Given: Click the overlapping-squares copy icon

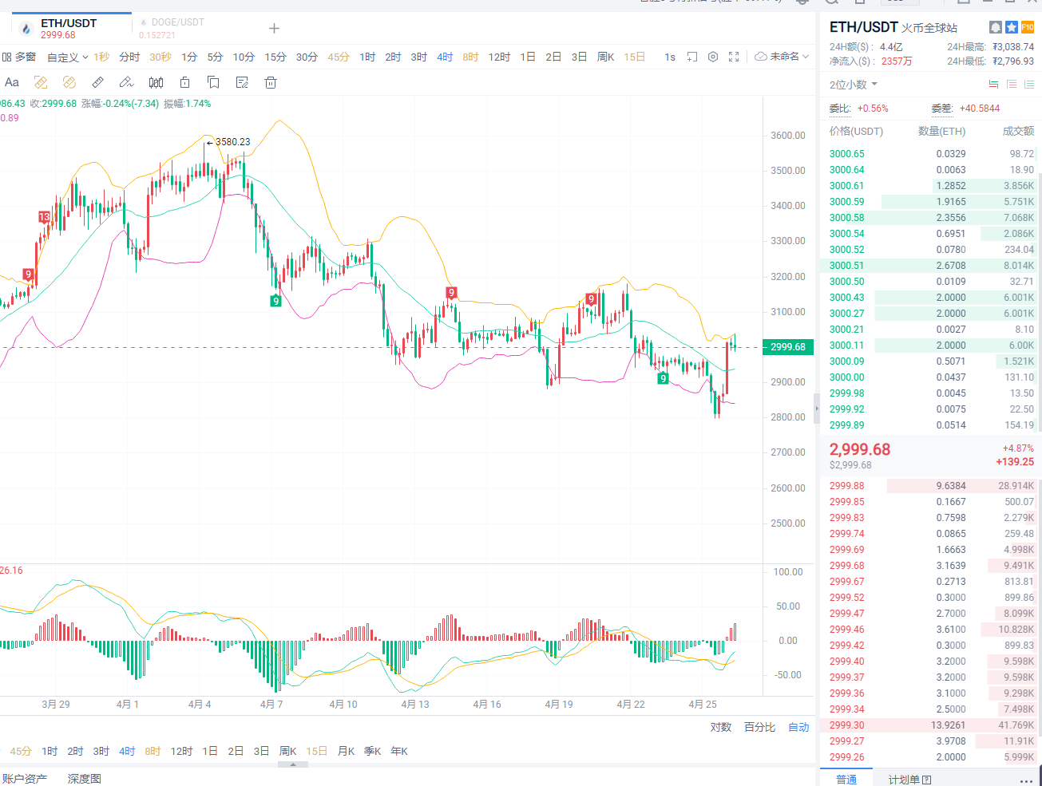Looking at the screenshot, I should 213,82.
